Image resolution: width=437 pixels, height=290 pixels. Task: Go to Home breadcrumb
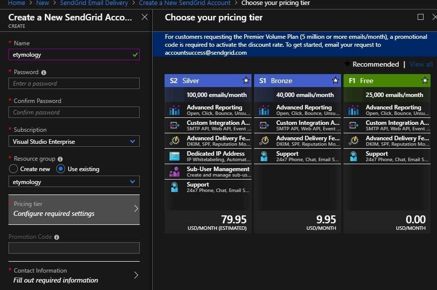(16, 3)
